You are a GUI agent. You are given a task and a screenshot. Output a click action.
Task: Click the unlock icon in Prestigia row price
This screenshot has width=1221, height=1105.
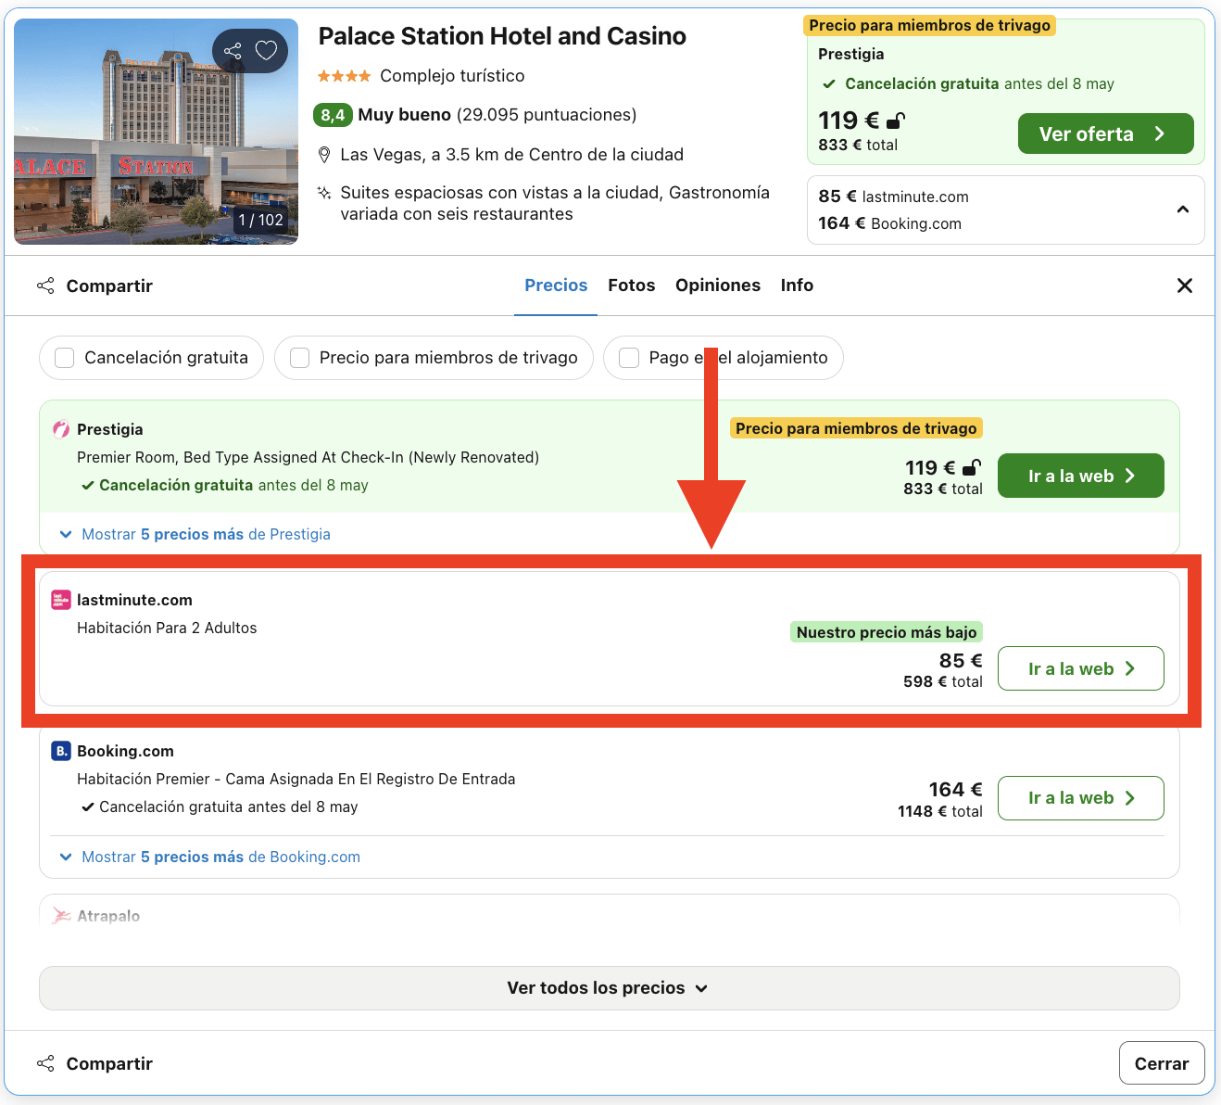click(x=971, y=468)
